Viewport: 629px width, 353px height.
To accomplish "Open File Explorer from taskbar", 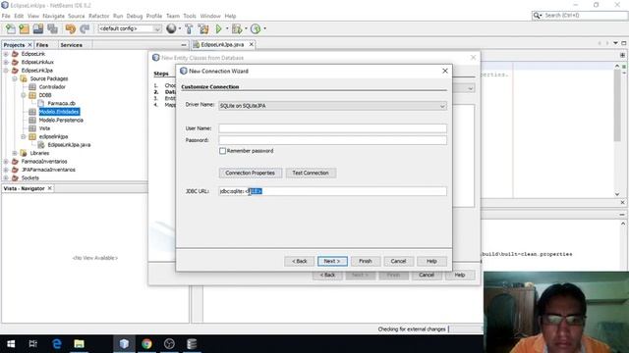I will click(79, 344).
